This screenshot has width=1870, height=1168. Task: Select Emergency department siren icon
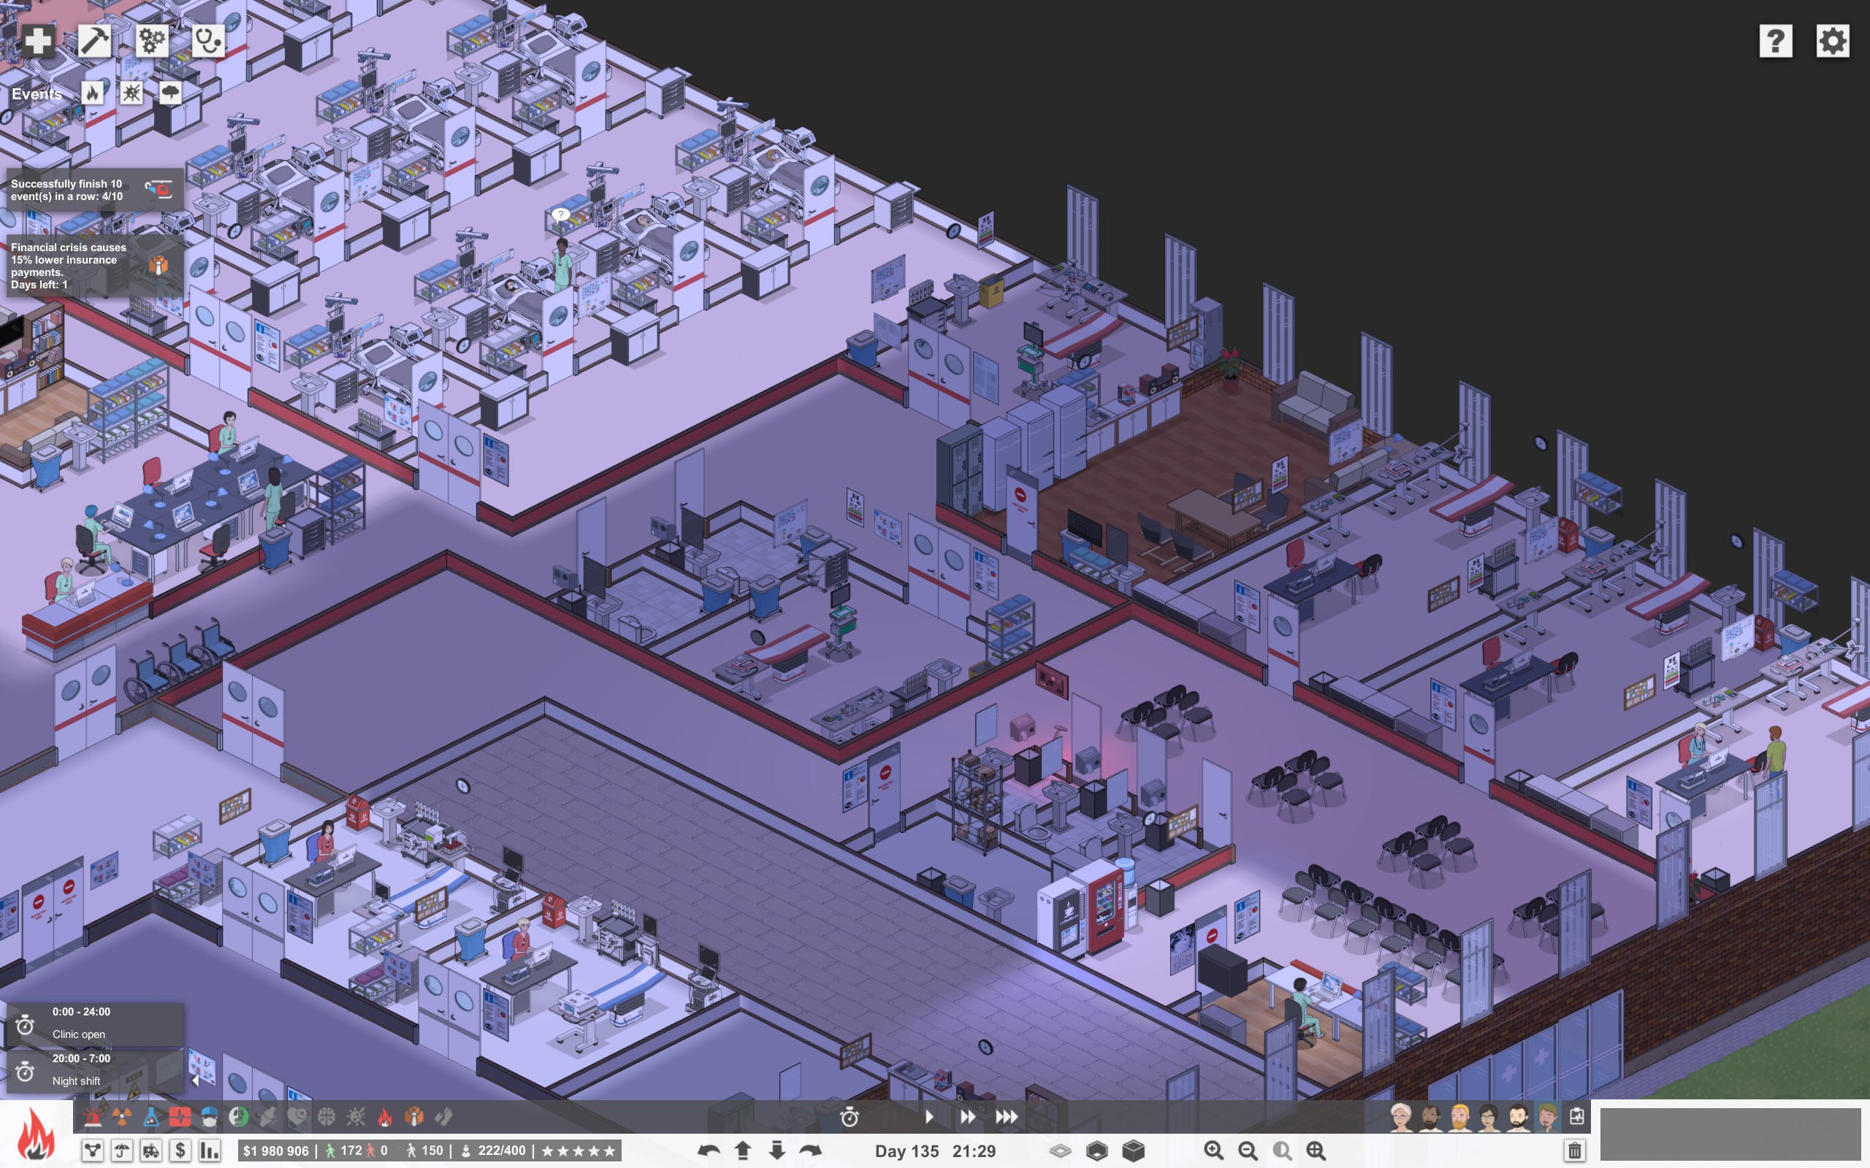(93, 1116)
